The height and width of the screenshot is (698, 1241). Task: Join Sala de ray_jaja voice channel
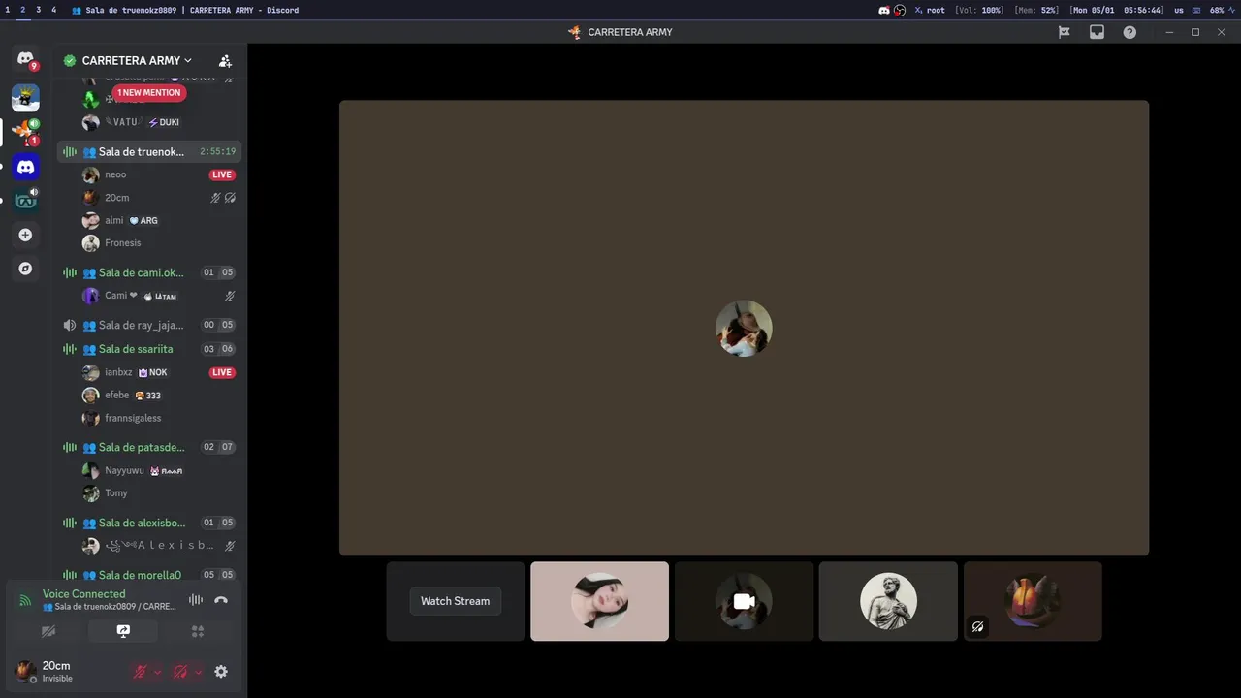click(149, 325)
